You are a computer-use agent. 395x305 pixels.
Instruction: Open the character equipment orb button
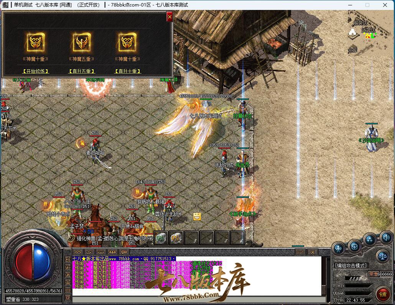click(339, 248)
